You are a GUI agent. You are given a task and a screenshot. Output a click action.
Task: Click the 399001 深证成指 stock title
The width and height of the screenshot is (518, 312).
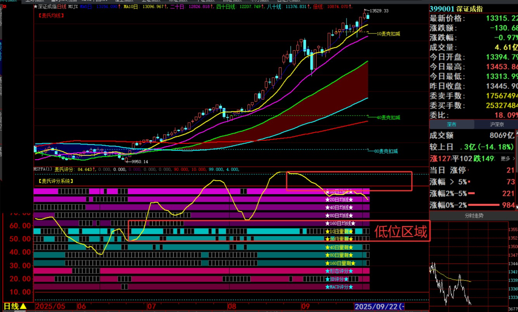point(456,9)
